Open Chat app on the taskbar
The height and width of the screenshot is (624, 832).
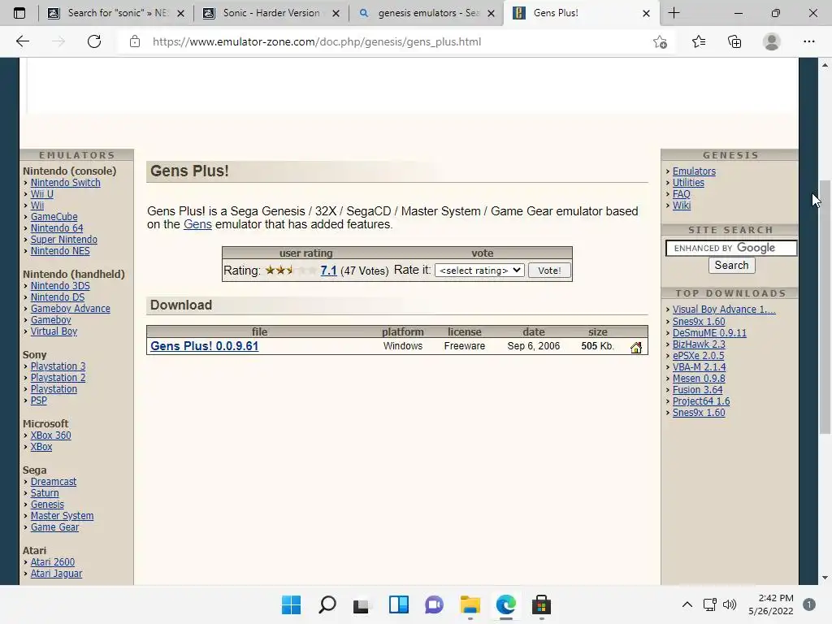(x=434, y=604)
